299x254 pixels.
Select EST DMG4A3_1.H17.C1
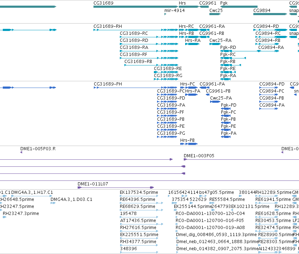point(32,192)
